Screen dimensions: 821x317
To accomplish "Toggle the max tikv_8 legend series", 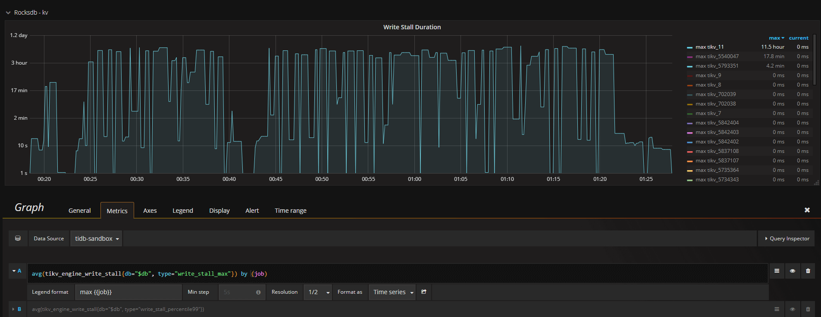I will pyautogui.click(x=708, y=85).
